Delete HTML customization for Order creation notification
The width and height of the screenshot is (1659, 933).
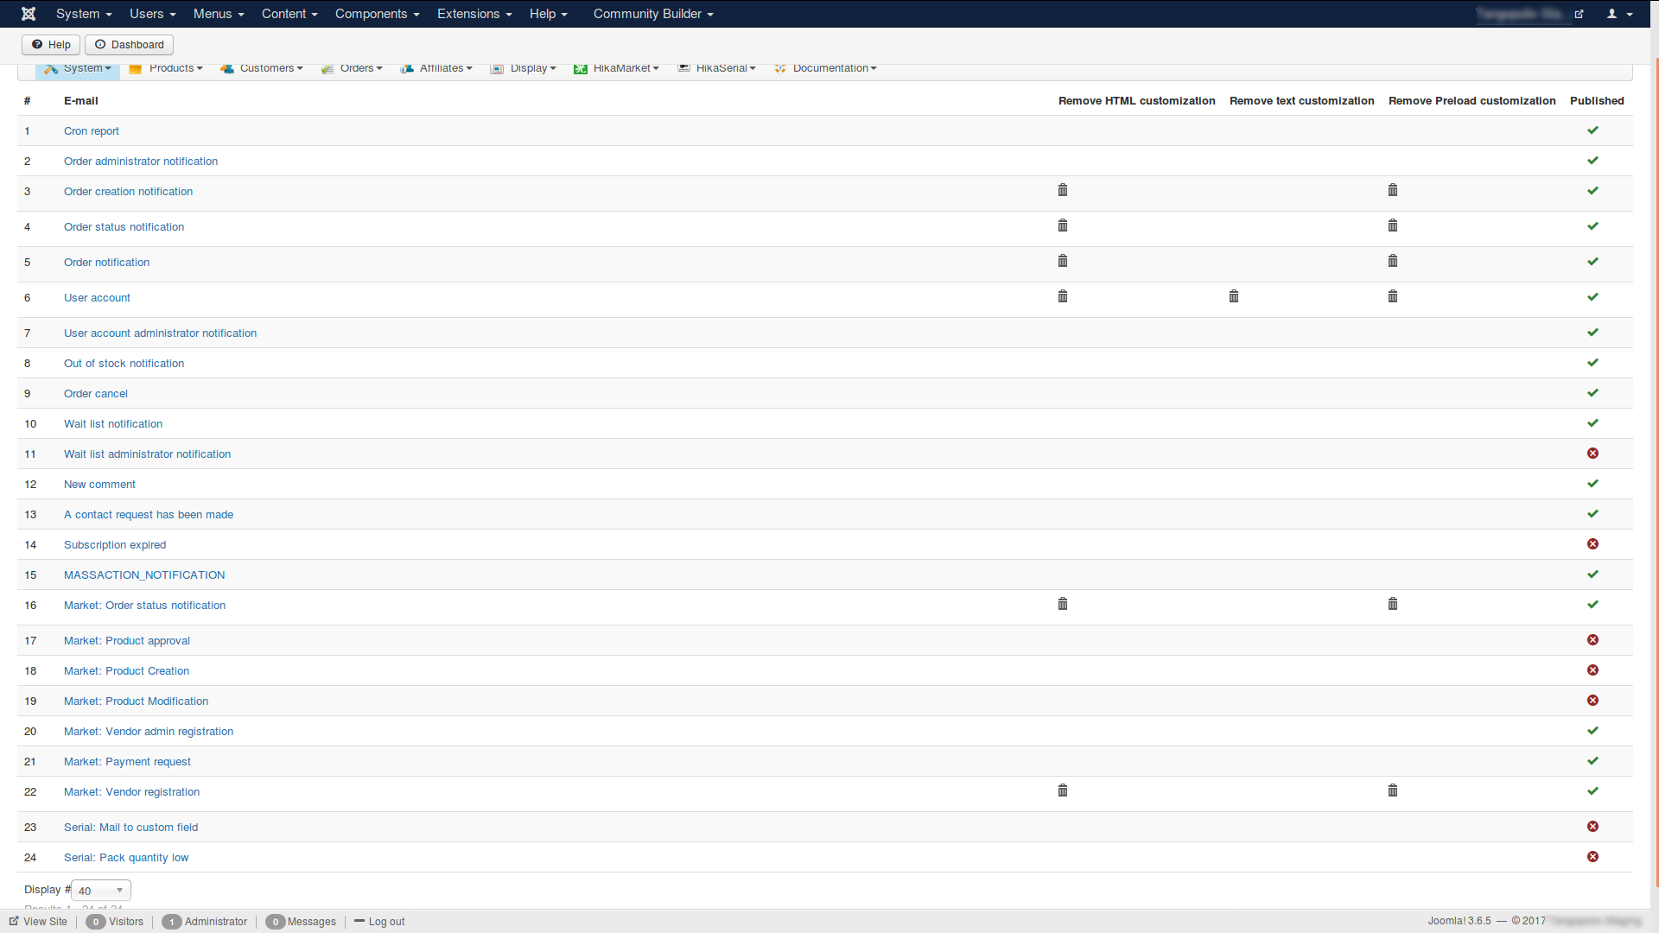tap(1063, 190)
